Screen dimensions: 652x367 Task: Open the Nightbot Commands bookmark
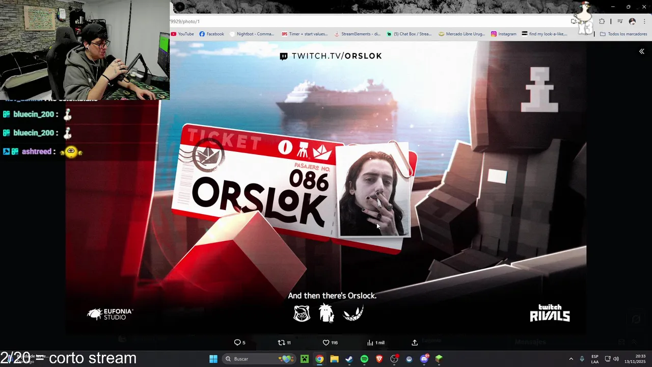(x=252, y=34)
